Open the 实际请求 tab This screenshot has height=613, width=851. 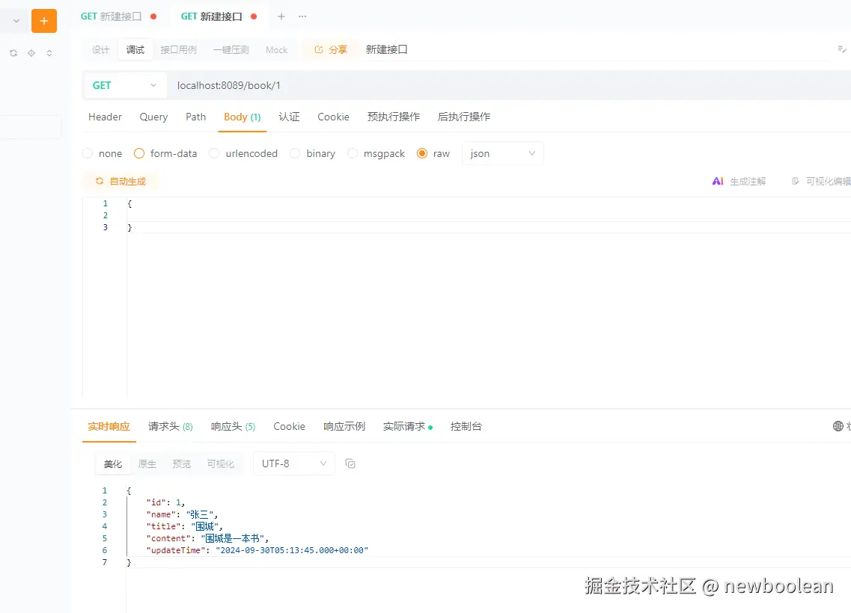coord(408,427)
